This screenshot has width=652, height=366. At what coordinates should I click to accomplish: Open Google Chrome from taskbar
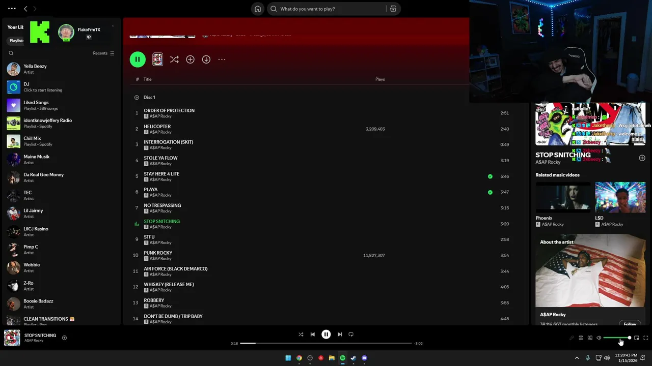pos(299,358)
